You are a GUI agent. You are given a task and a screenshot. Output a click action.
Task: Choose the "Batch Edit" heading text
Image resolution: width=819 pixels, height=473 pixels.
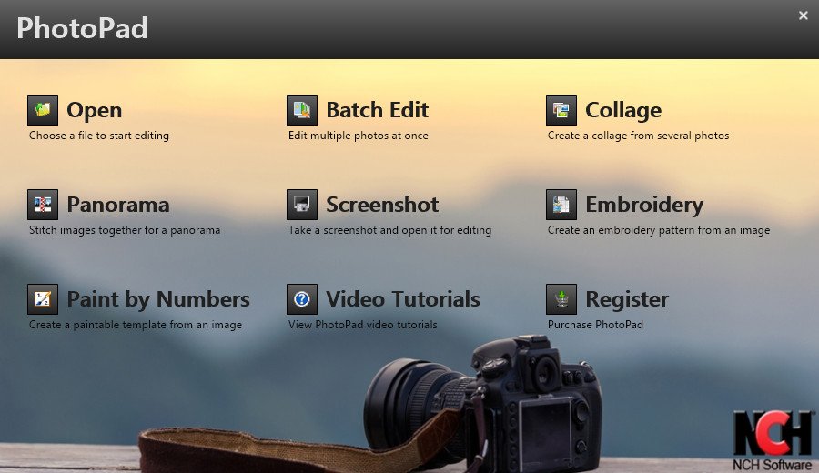[x=377, y=111]
